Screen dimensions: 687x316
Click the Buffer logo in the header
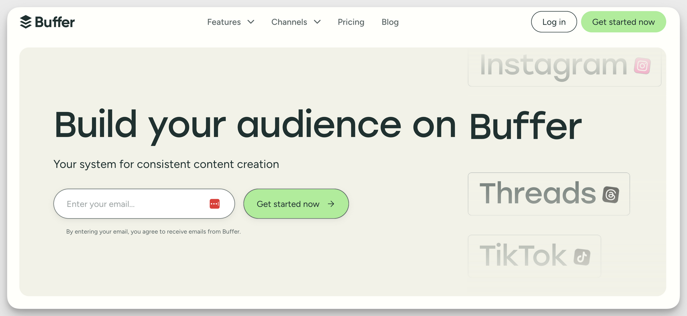coord(47,22)
